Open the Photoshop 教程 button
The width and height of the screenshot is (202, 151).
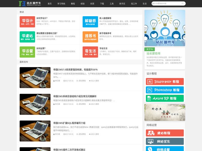tap(165, 90)
